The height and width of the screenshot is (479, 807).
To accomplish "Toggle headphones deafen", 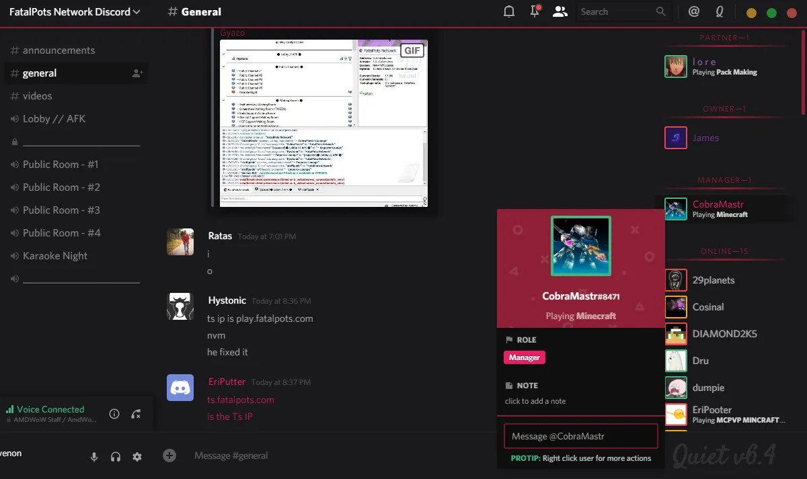I will [x=116, y=457].
